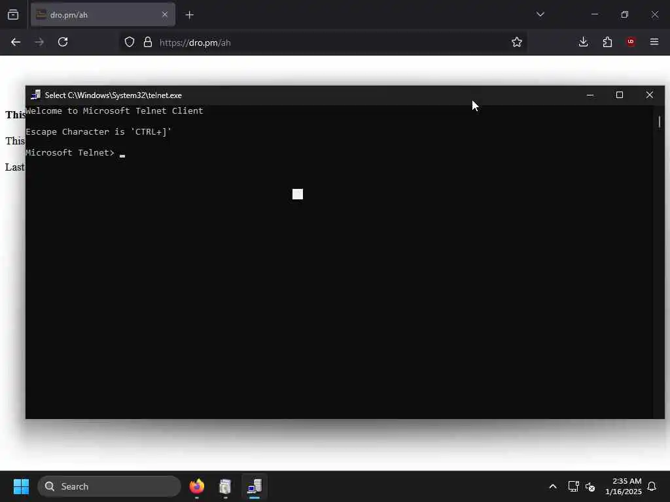Open a new browser tab

[189, 15]
